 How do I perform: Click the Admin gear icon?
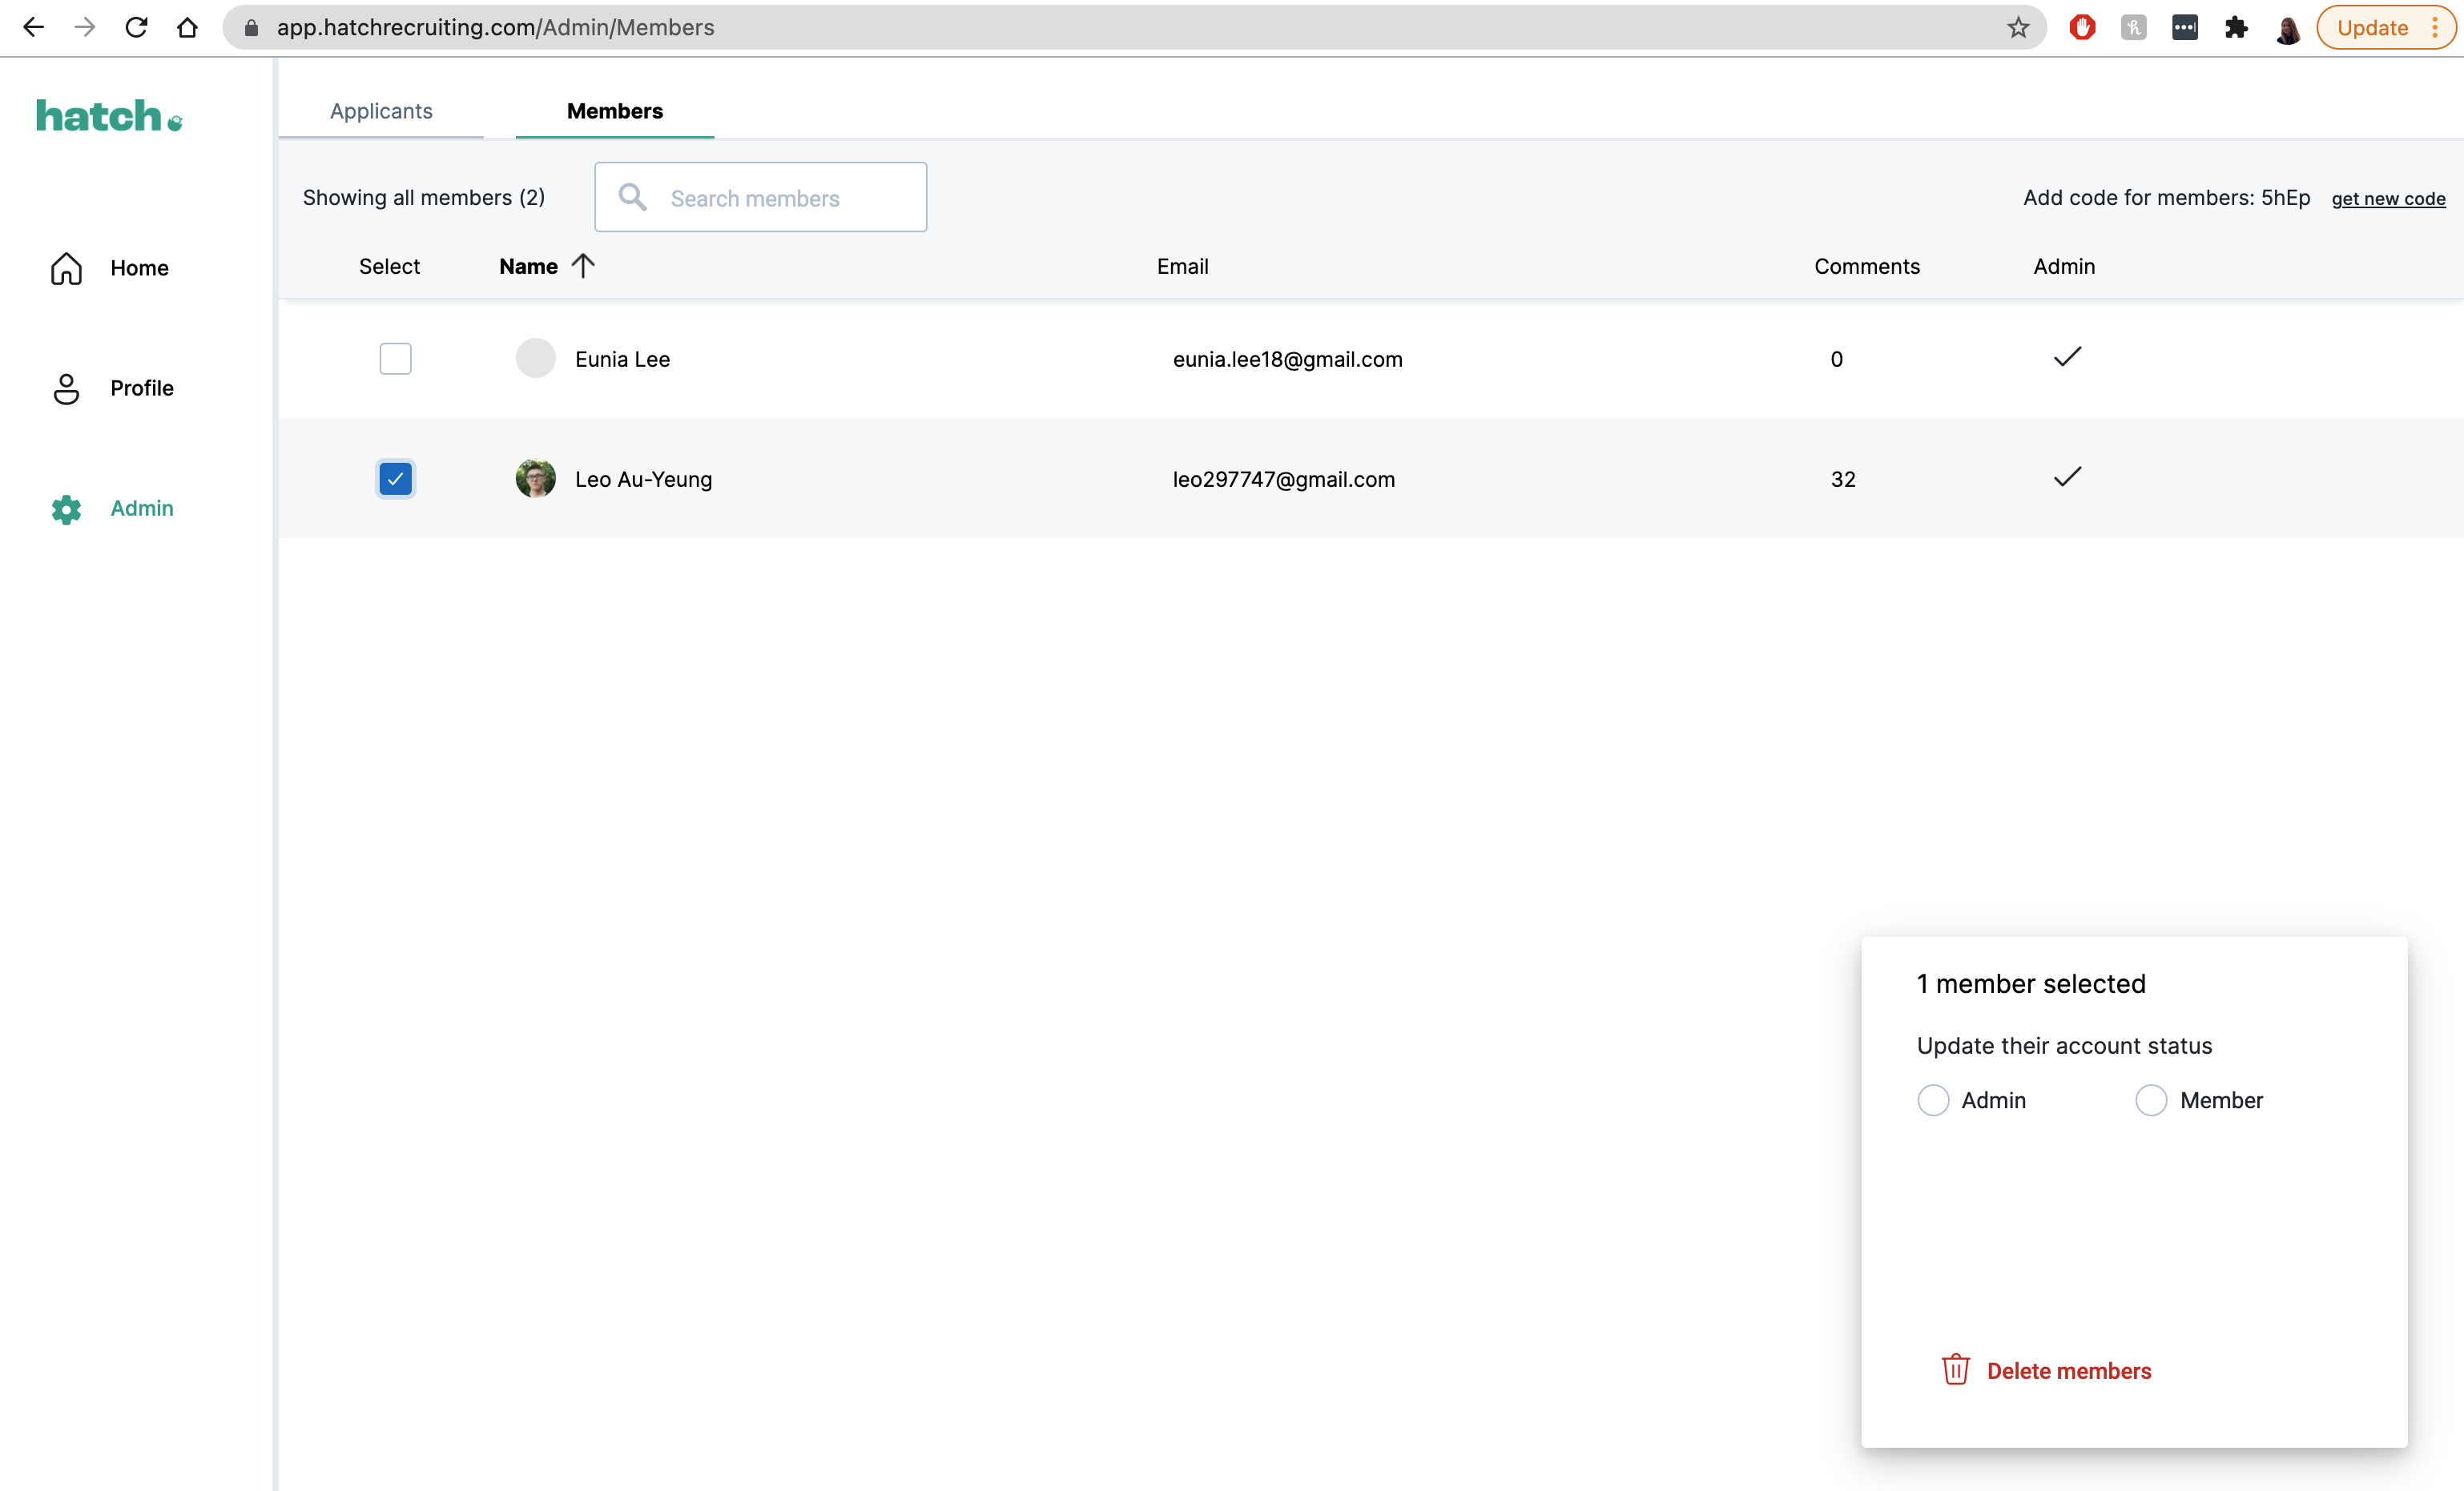pyautogui.click(x=66, y=508)
